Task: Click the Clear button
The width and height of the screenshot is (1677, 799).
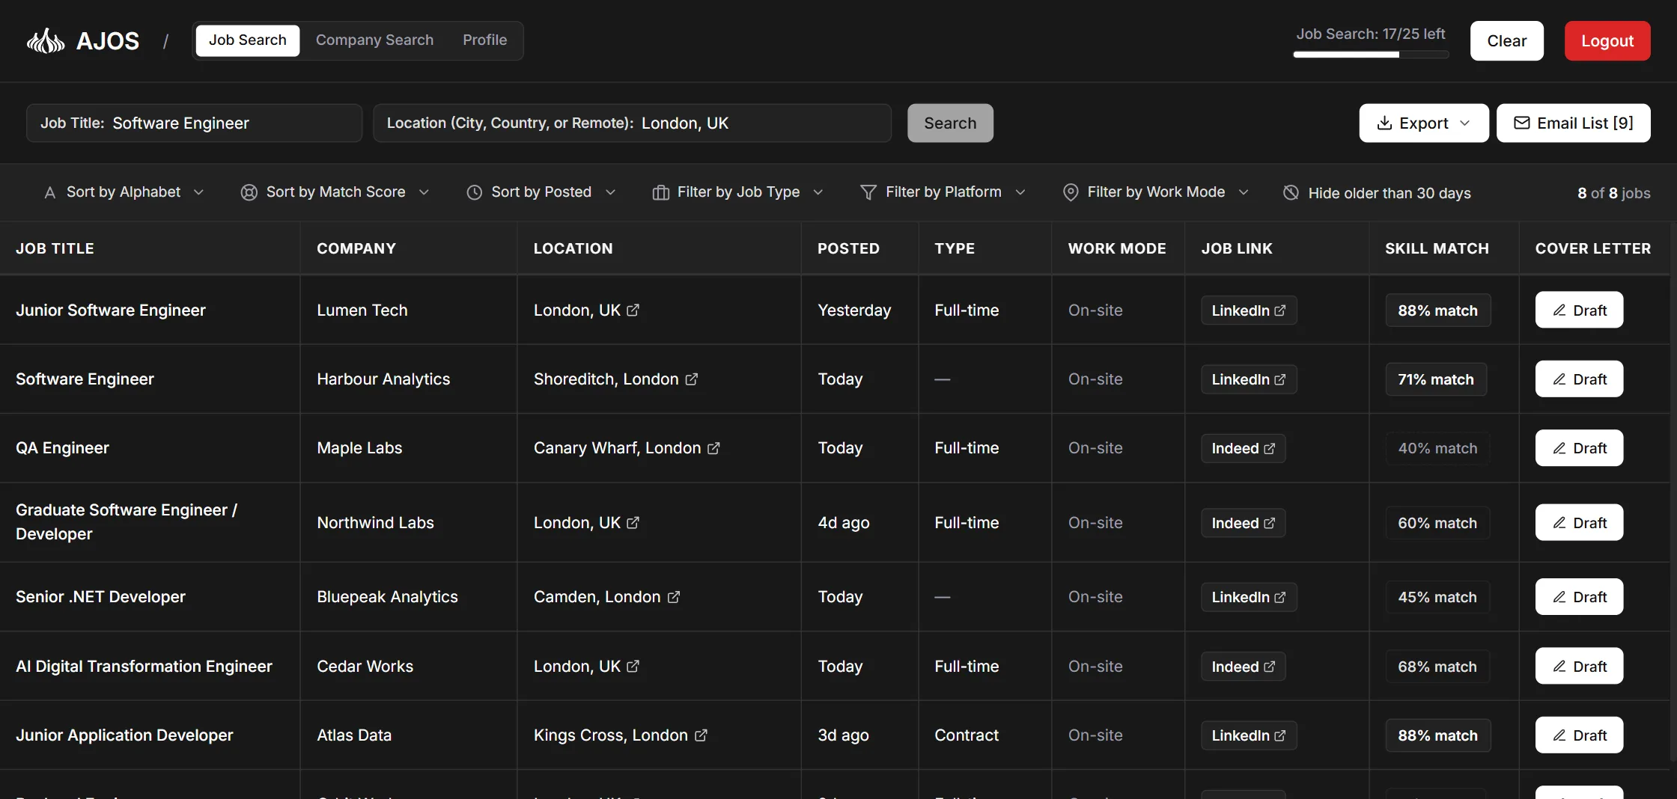Action: [1506, 41]
